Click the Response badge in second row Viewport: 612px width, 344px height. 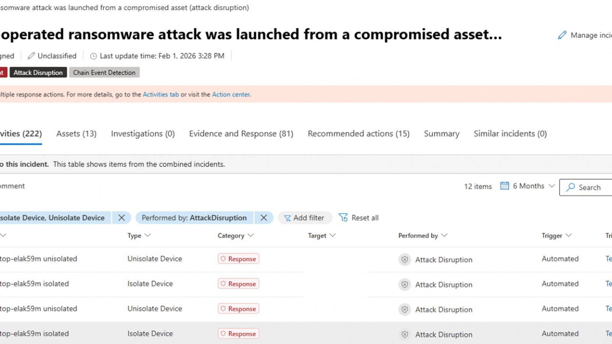click(x=239, y=284)
